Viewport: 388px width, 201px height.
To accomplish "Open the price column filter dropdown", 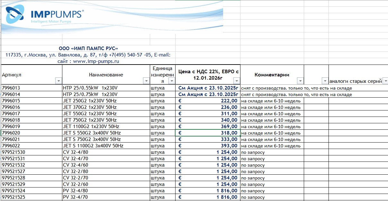I will pos(237,81).
